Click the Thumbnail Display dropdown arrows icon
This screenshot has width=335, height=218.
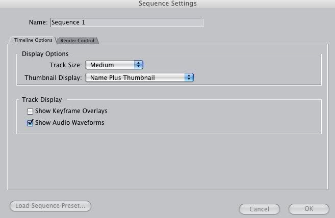(x=190, y=77)
